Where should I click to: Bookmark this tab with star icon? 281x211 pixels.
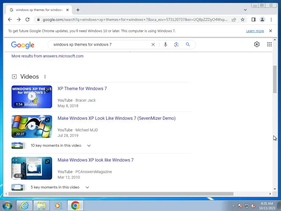[x=243, y=20]
